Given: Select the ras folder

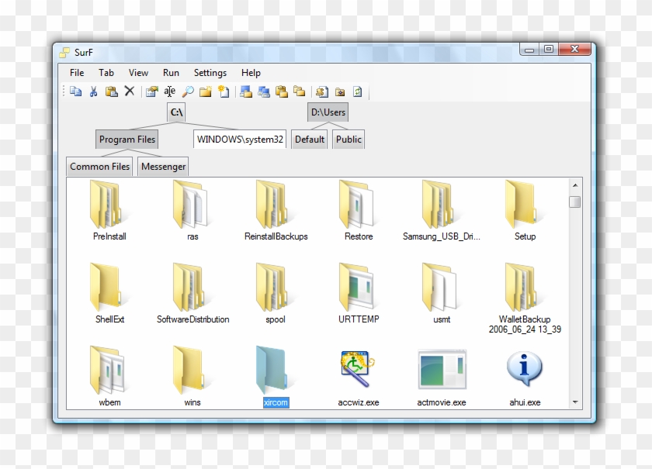Looking at the screenshot, I should coord(192,211).
